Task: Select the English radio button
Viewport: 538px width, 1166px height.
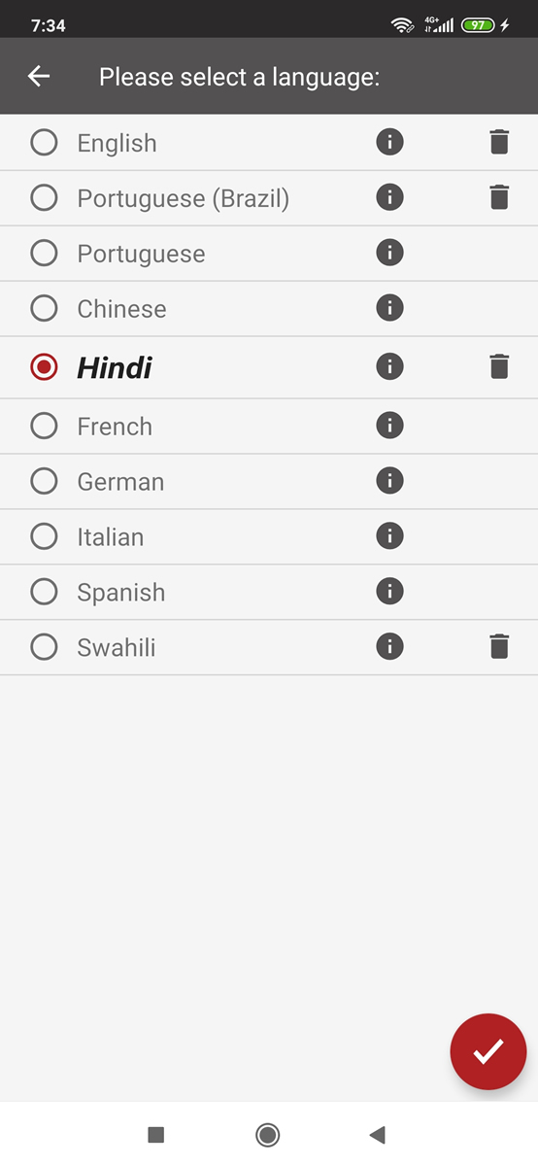Action: pyautogui.click(x=44, y=143)
